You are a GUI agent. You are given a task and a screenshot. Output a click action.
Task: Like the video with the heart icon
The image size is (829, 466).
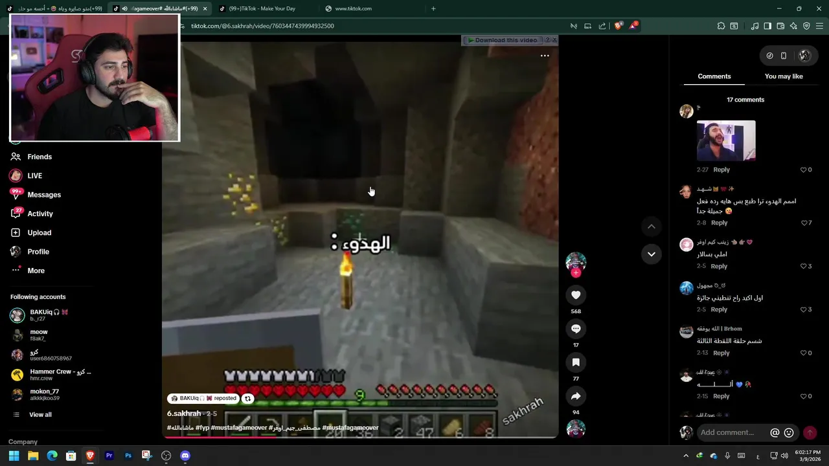[576, 295]
